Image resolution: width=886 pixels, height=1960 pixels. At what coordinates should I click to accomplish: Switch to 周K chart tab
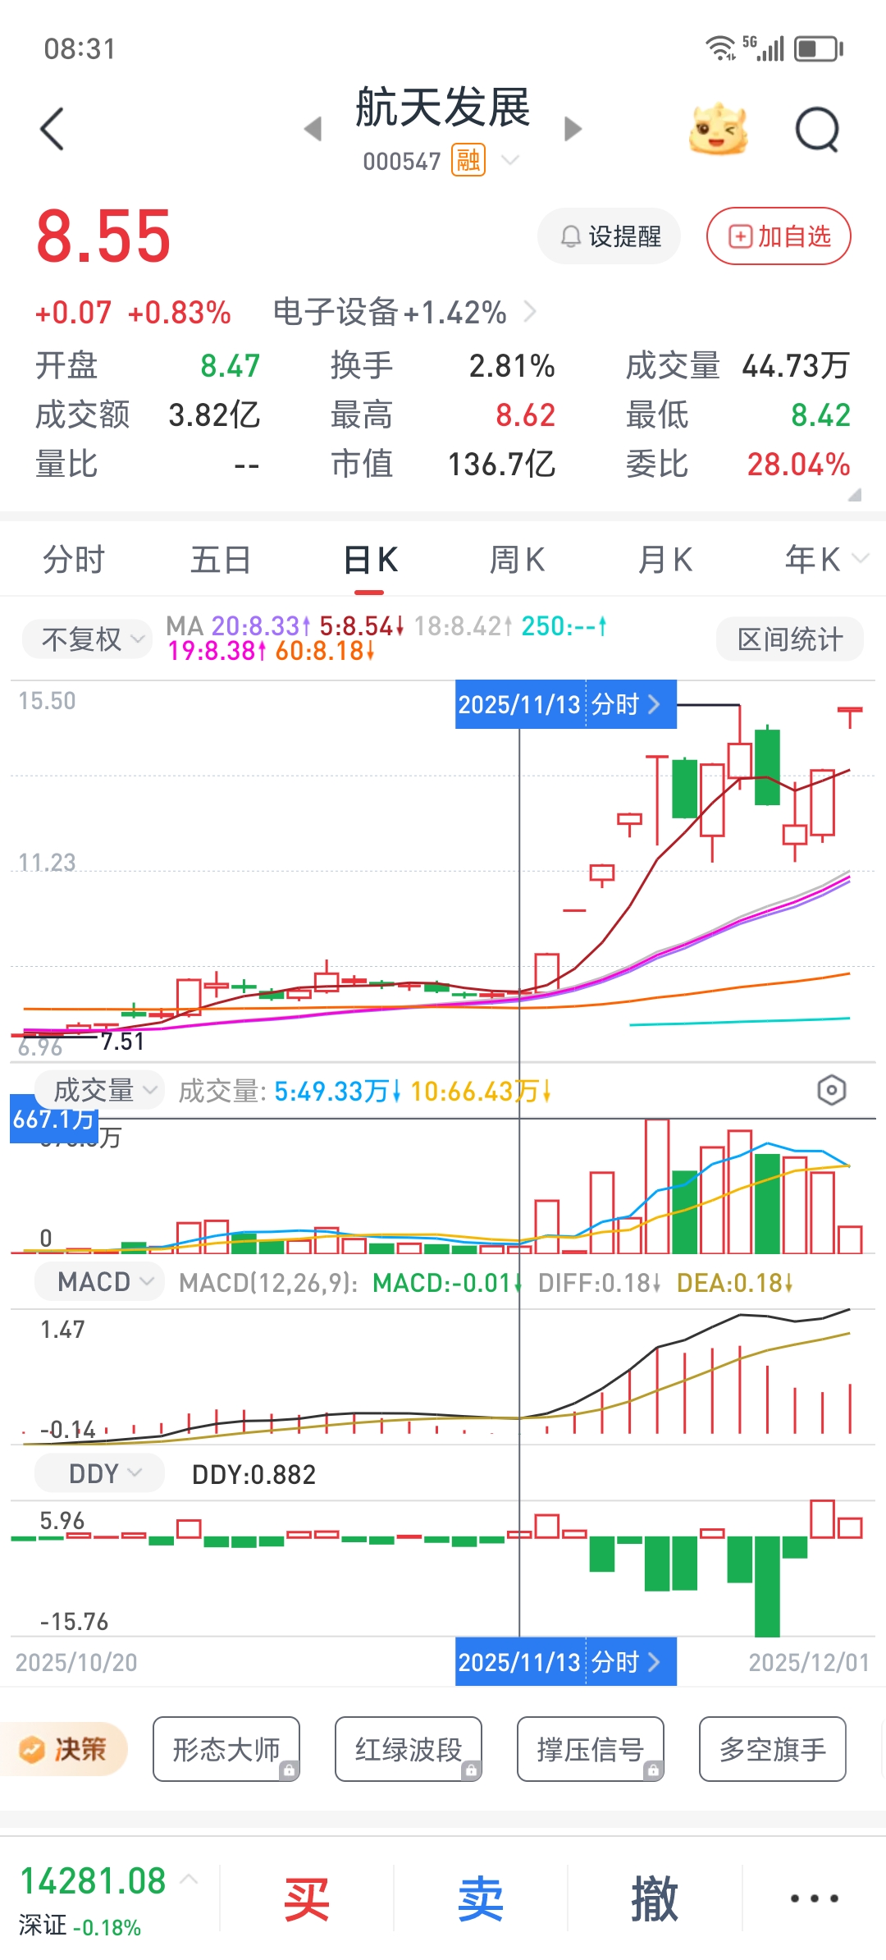[517, 560]
